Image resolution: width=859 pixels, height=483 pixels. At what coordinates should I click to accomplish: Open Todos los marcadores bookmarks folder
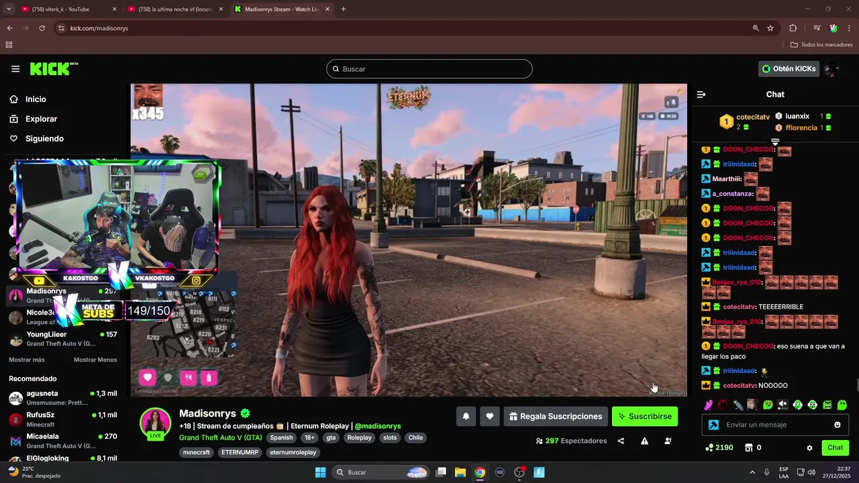coord(821,45)
